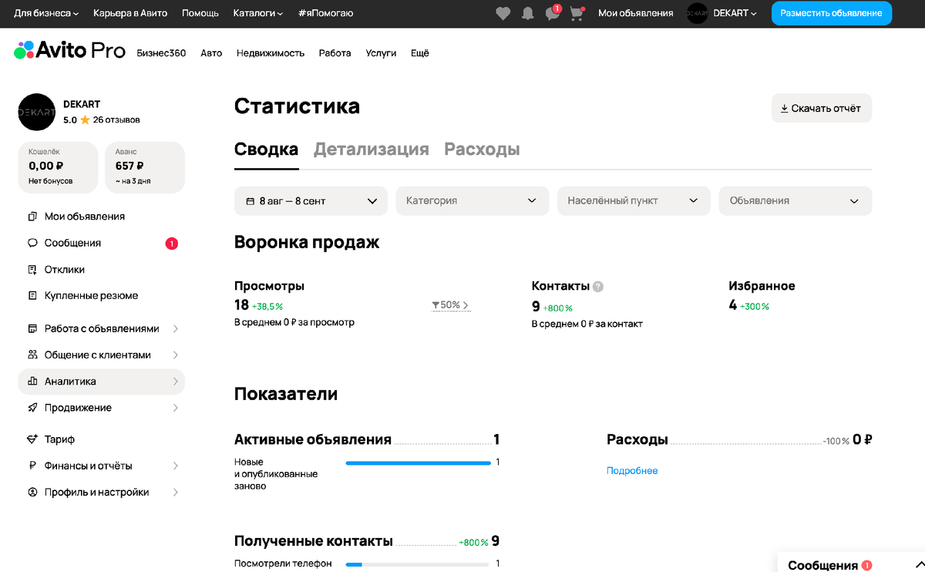This screenshot has width=925, height=572.
Task: Open Подробнее link under Расходы
Action: tap(632, 470)
